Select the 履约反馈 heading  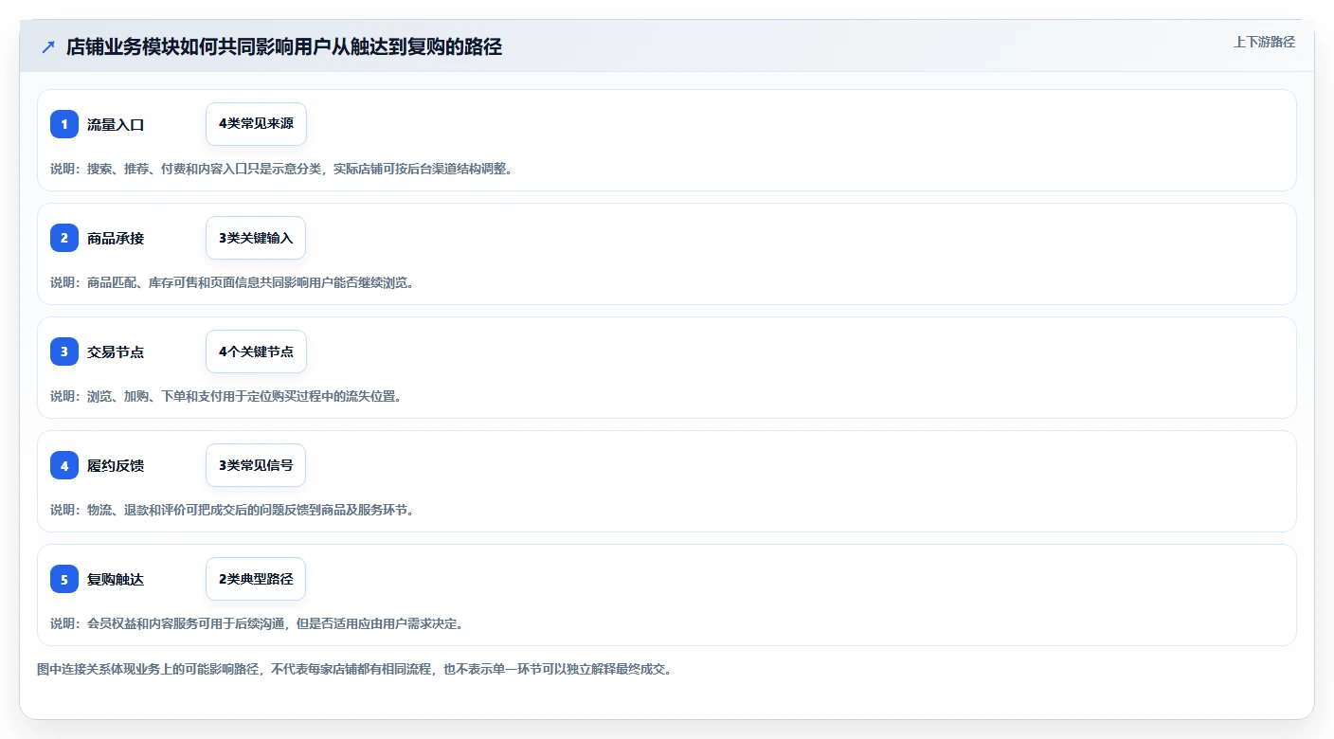tap(116, 465)
